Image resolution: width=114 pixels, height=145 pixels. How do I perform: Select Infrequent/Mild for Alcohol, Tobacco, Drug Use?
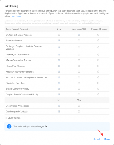(x=79, y=77)
